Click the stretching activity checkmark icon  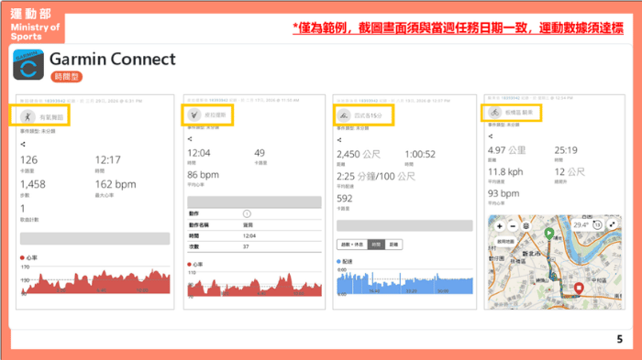(x=194, y=115)
